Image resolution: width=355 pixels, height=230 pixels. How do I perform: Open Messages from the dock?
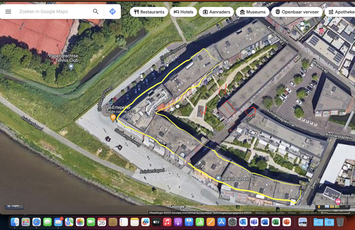pyautogui.click(x=47, y=222)
